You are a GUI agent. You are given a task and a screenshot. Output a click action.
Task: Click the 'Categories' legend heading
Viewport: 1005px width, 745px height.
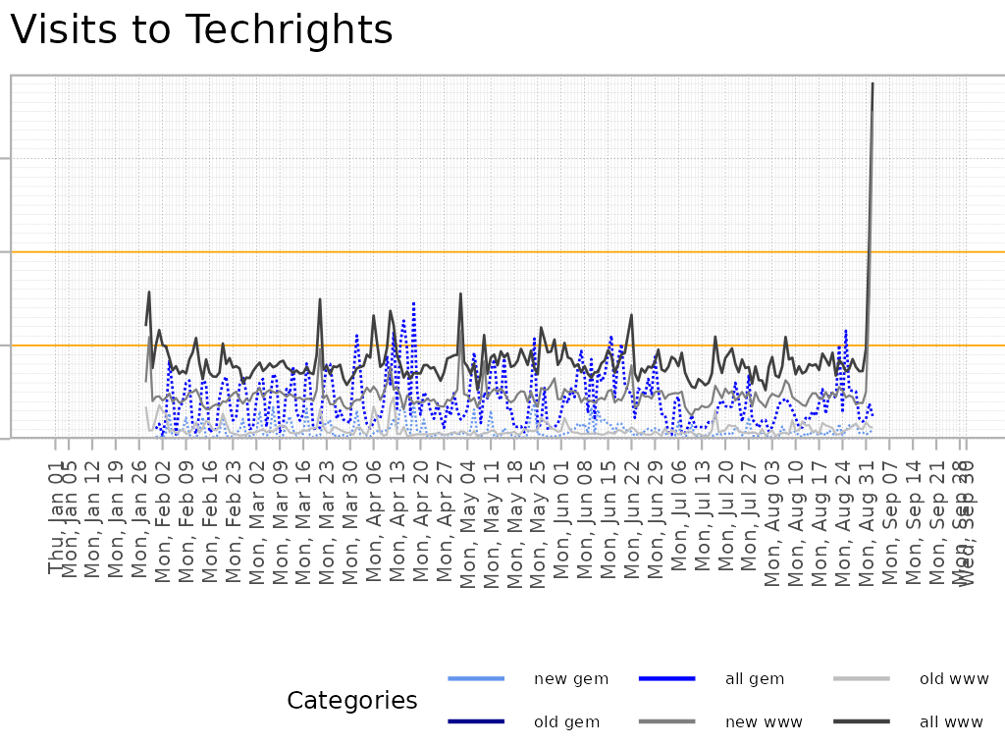point(352,700)
